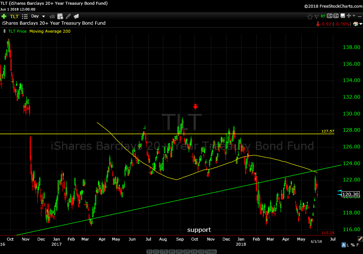The image size is (363, 254).
Task: Star this chart as a favorite
Action: (310, 16)
